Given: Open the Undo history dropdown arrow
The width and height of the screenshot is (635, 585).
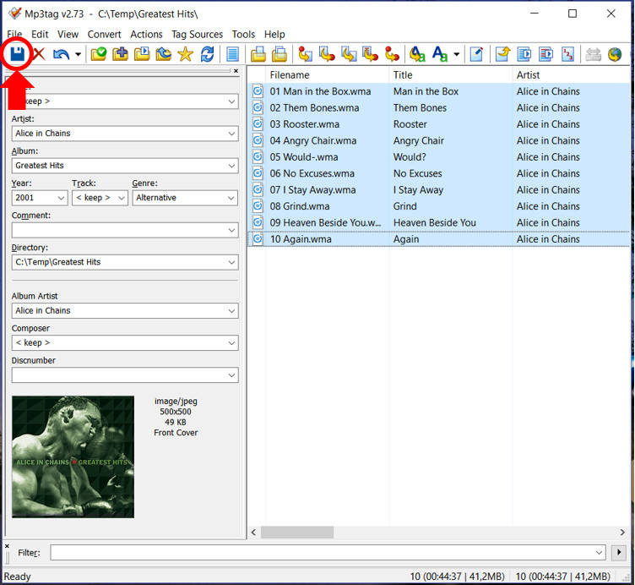Looking at the screenshot, I should pyautogui.click(x=79, y=54).
